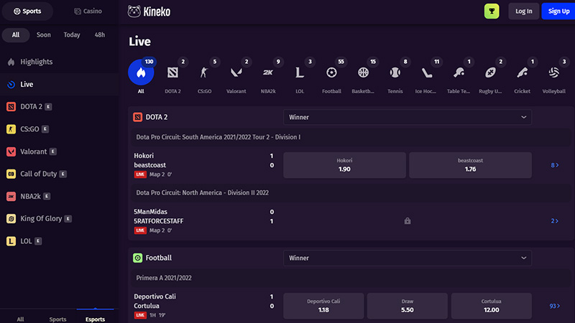Open the DOTA 2 Winner market dropdown
The height and width of the screenshot is (323, 575).
408,117
